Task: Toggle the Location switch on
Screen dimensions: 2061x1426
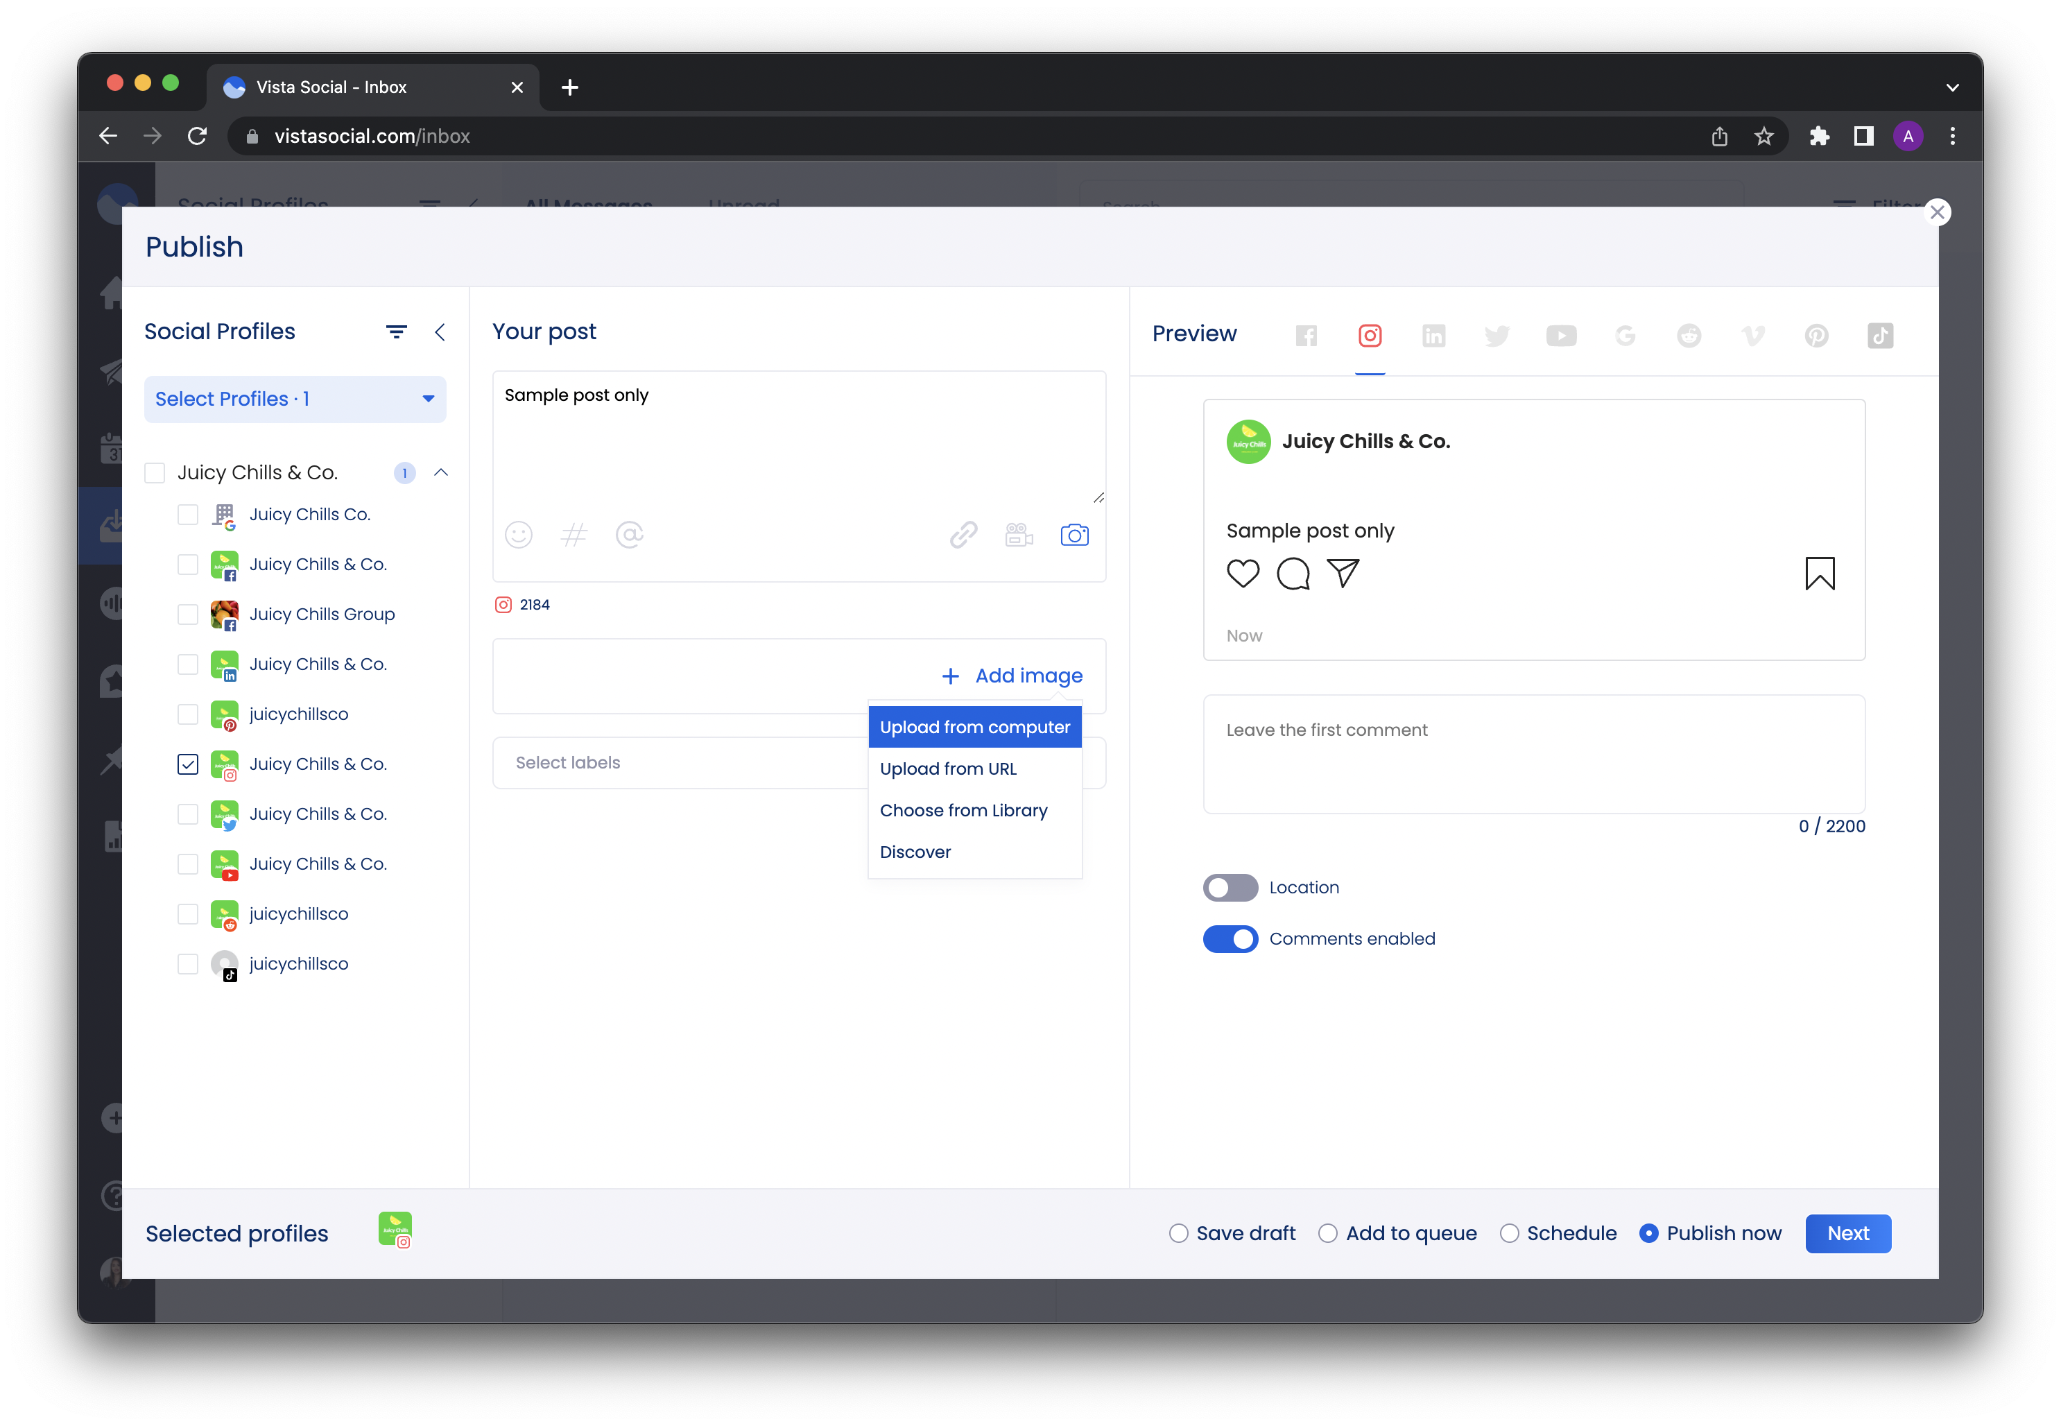Action: pyautogui.click(x=1230, y=888)
